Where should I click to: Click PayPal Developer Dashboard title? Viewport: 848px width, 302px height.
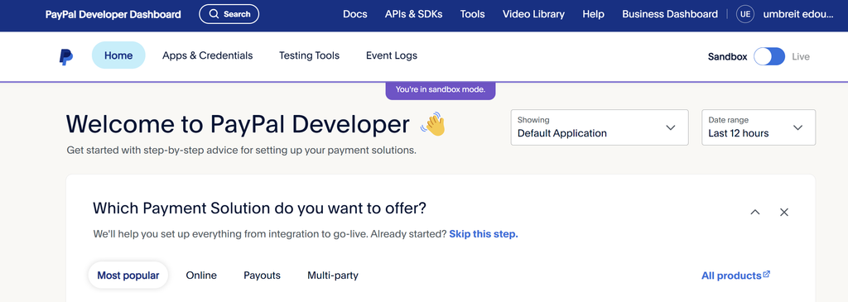tap(113, 15)
